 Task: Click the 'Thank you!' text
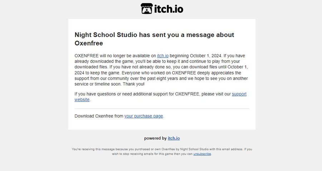coord(134,84)
